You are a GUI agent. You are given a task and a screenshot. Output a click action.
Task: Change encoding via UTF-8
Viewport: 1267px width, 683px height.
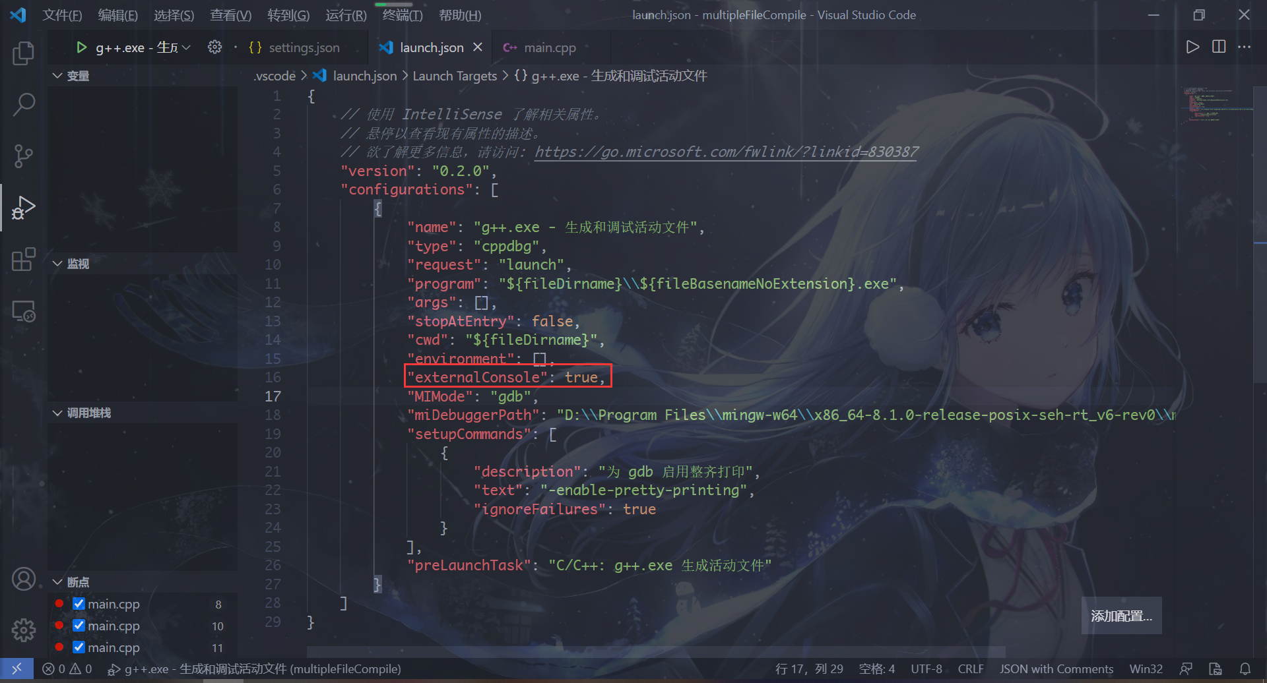pyautogui.click(x=926, y=668)
